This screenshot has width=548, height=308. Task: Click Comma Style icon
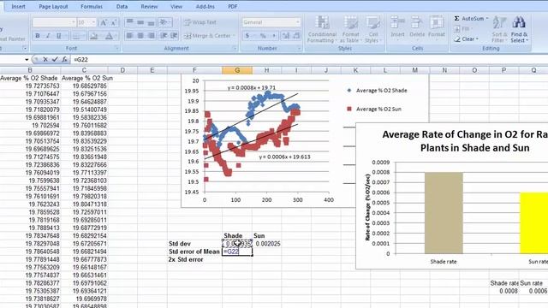point(274,36)
